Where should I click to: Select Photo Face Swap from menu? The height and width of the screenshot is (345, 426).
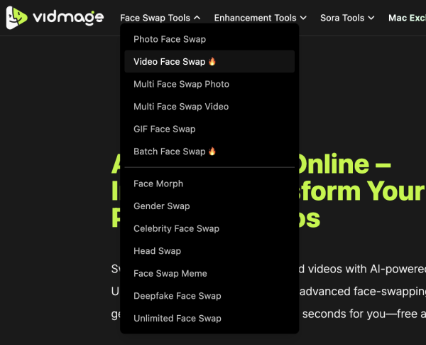(x=170, y=39)
